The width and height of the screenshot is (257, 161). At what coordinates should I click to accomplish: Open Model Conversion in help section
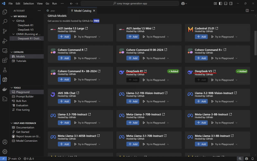27,141
